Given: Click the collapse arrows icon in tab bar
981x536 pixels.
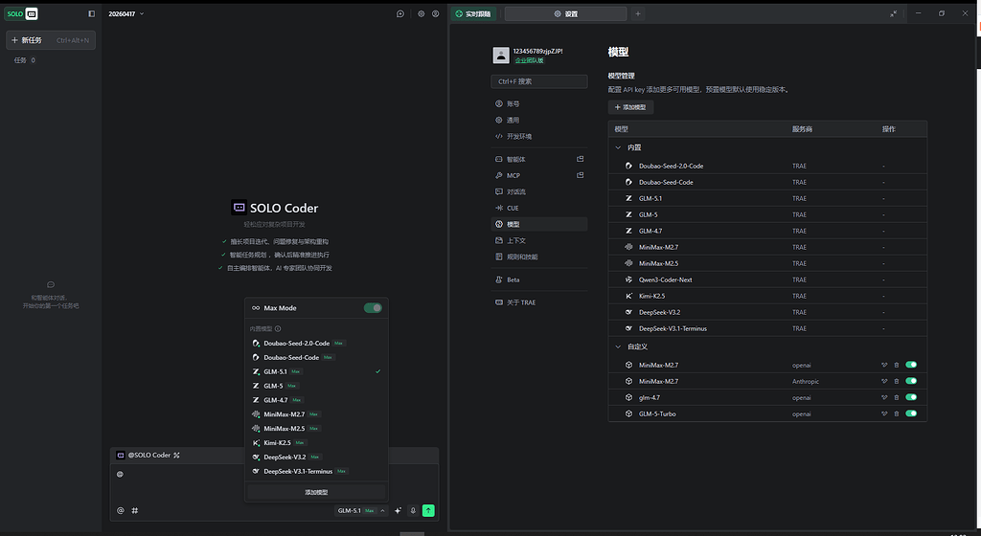Looking at the screenshot, I should (894, 13).
